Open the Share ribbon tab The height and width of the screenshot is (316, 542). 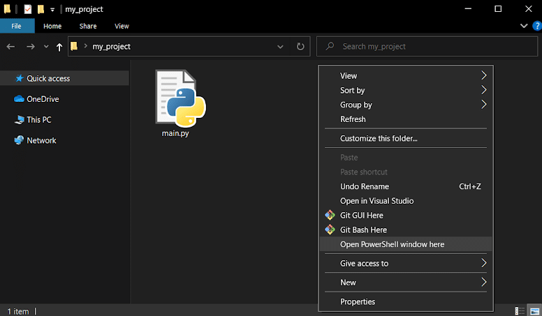[88, 26]
